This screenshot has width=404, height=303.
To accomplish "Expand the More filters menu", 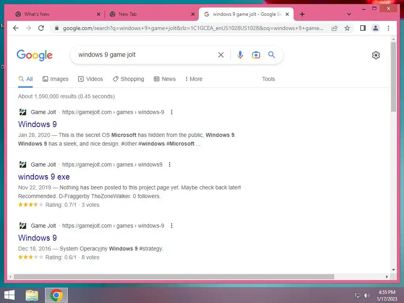I will click(194, 79).
